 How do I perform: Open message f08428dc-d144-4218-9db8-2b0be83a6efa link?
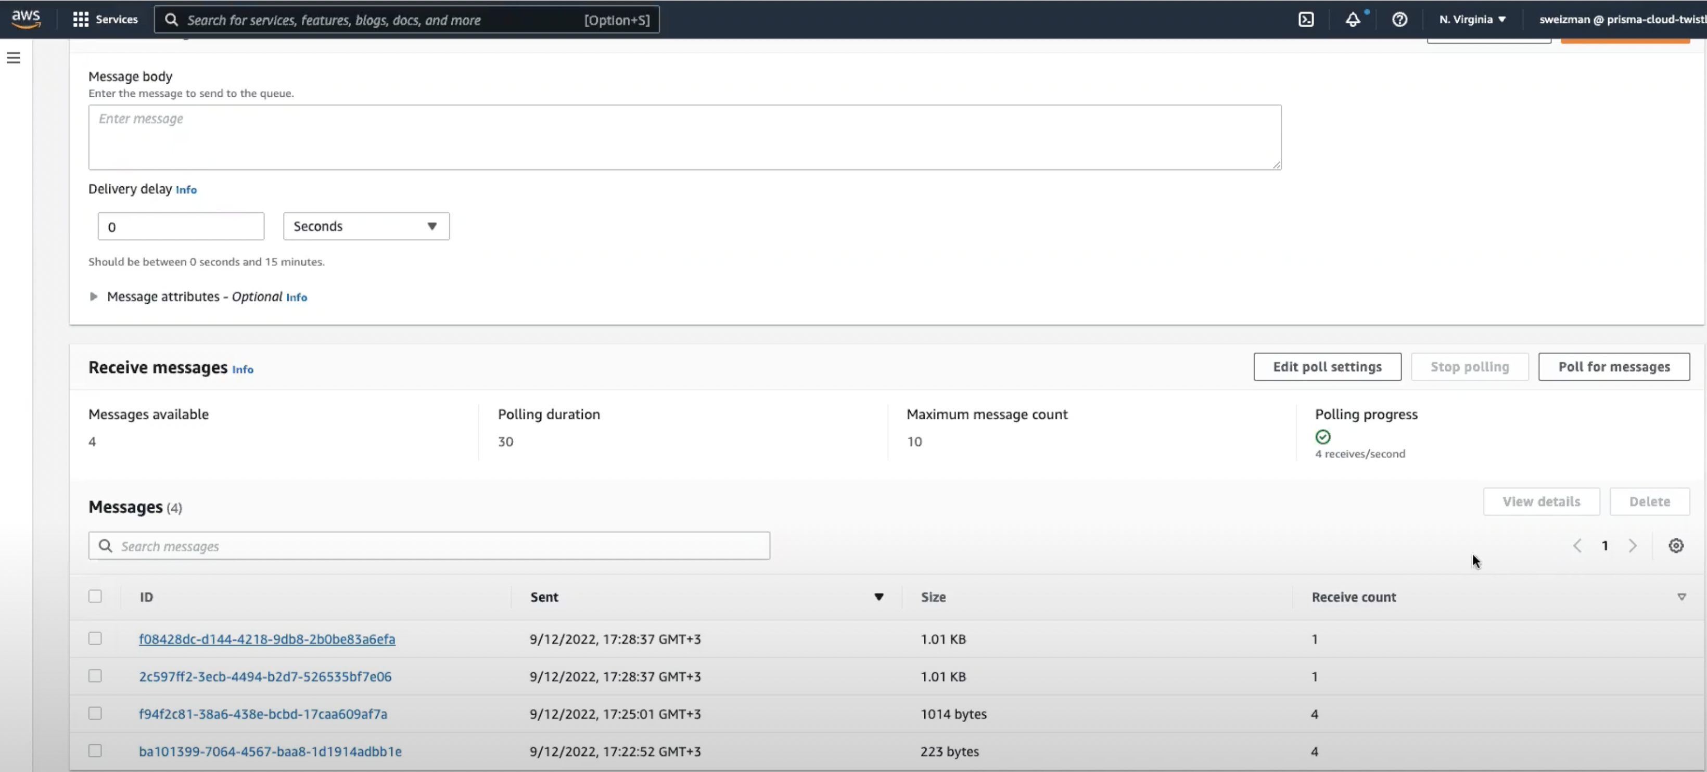click(267, 639)
